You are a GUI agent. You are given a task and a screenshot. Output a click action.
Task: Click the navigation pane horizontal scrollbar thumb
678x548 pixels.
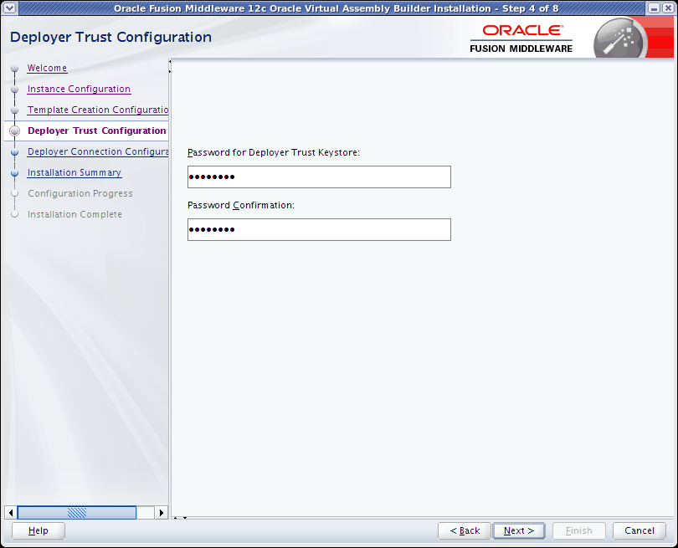click(77, 513)
